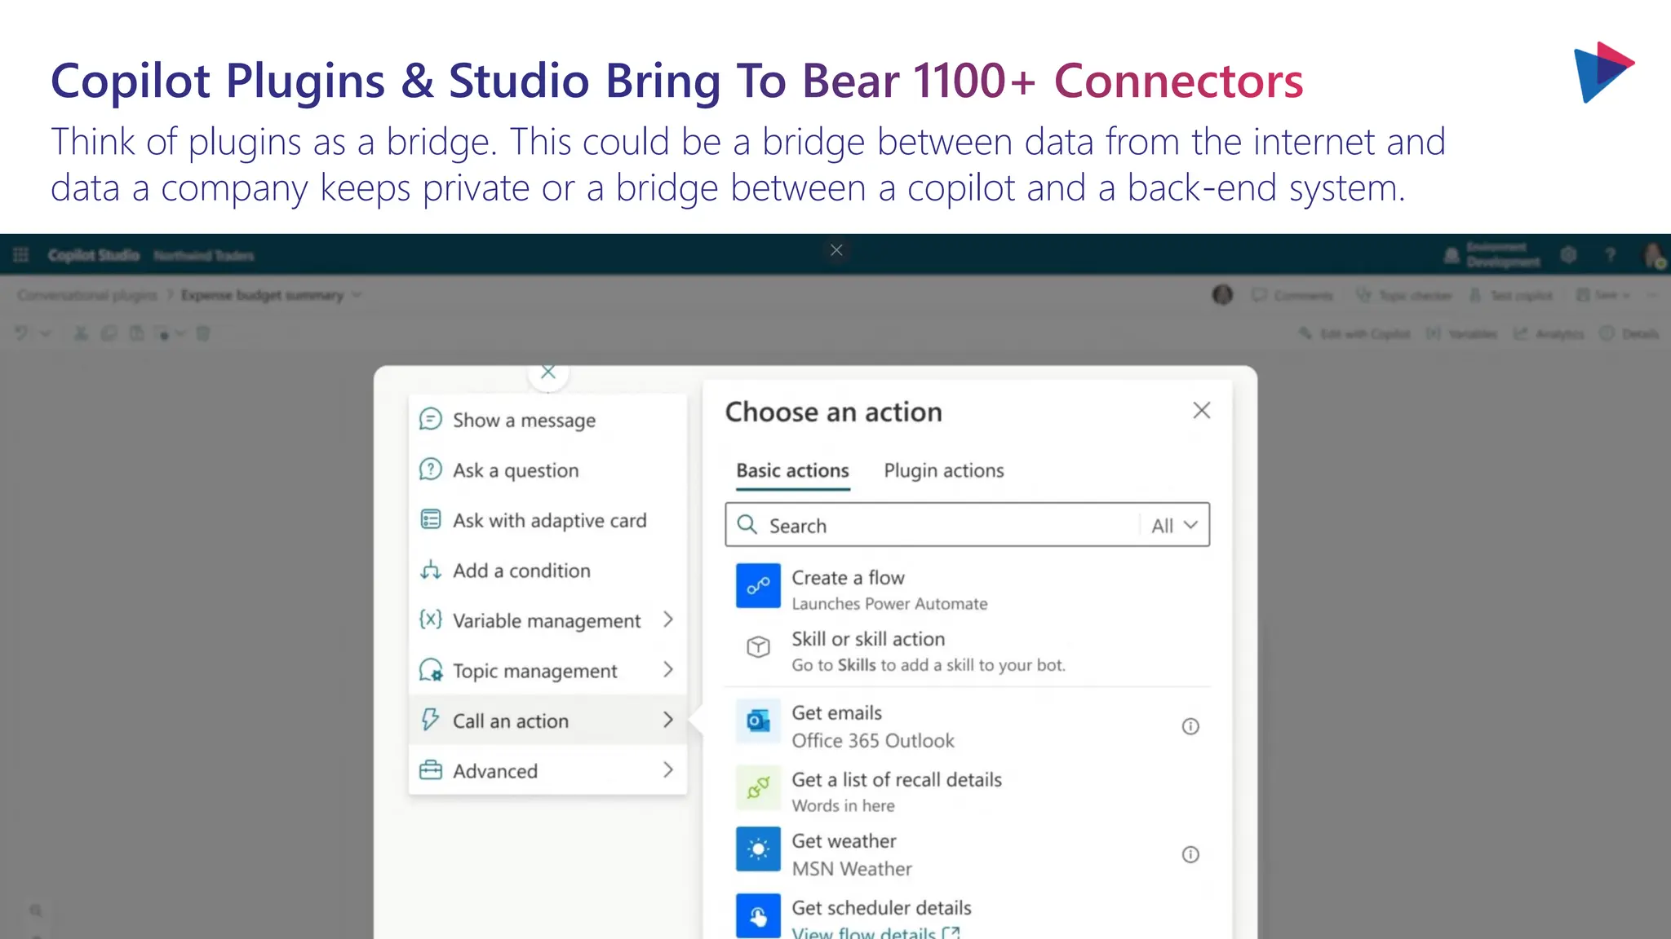The height and width of the screenshot is (939, 1671).
Task: Click the Create a flow Power Automate icon
Action: [758, 586]
